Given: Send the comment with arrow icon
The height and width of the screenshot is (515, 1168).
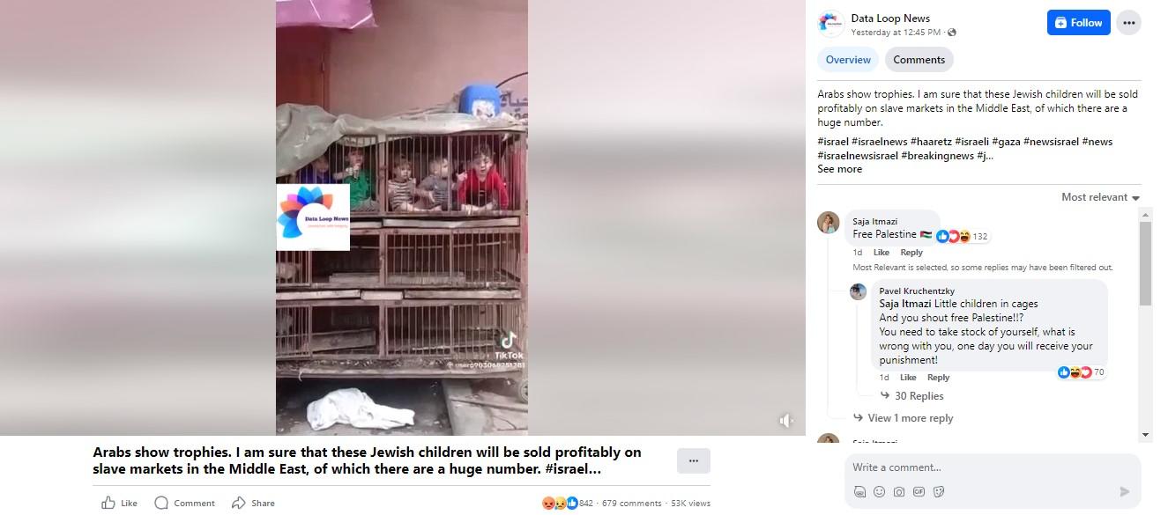Looking at the screenshot, I should [x=1124, y=492].
